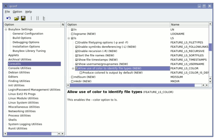The width and height of the screenshot is (216, 139).
Task: Click the Save floppy disk icon
Action: (23, 18)
